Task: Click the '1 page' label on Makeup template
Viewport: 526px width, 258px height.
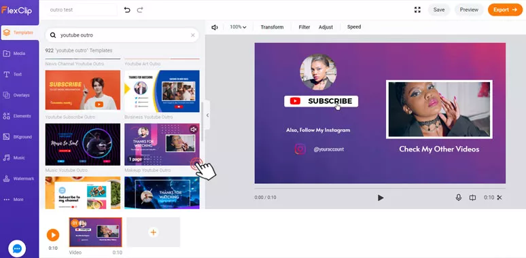Action: [x=135, y=160]
